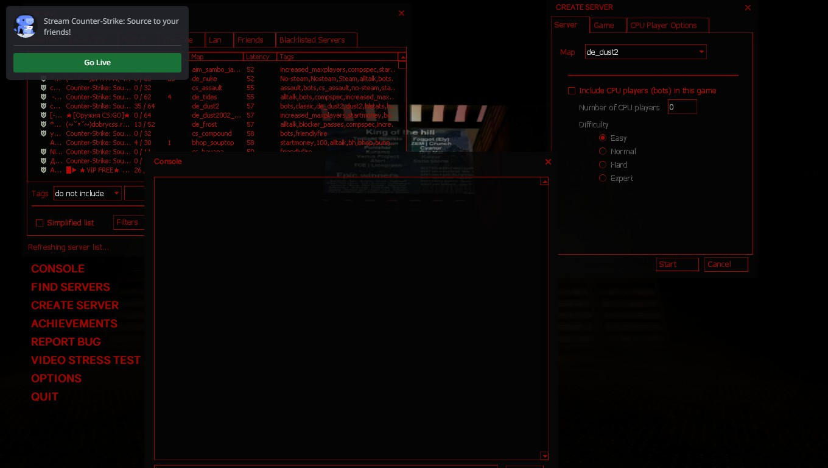Click the VAC shield icon on the de_frost row

pyautogui.click(x=43, y=124)
